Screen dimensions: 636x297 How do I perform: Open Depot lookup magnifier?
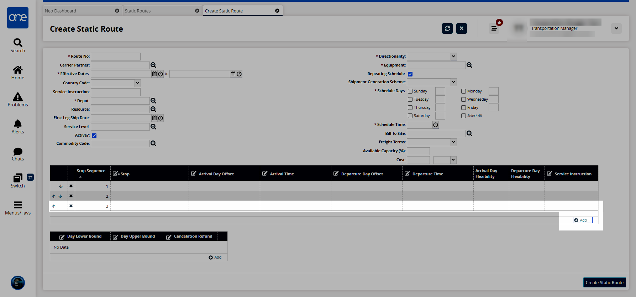pyautogui.click(x=153, y=101)
